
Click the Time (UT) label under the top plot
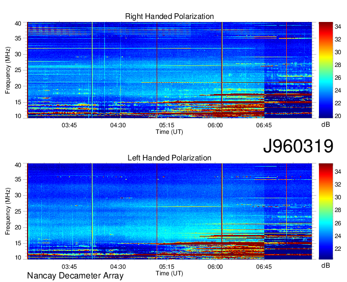[169, 132]
